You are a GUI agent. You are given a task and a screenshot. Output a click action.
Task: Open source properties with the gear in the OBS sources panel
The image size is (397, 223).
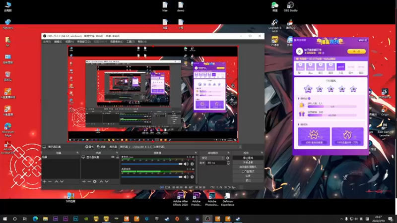point(95,181)
